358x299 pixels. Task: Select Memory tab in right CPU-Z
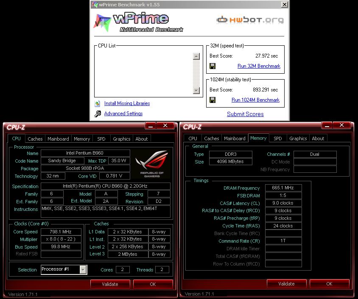pos(258,138)
